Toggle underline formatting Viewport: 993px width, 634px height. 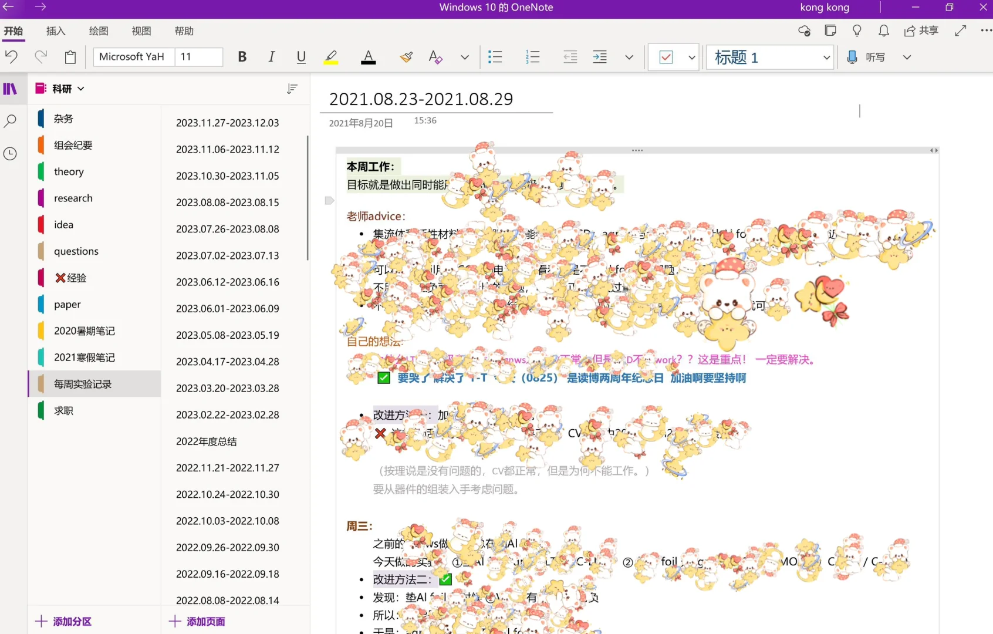(x=301, y=57)
